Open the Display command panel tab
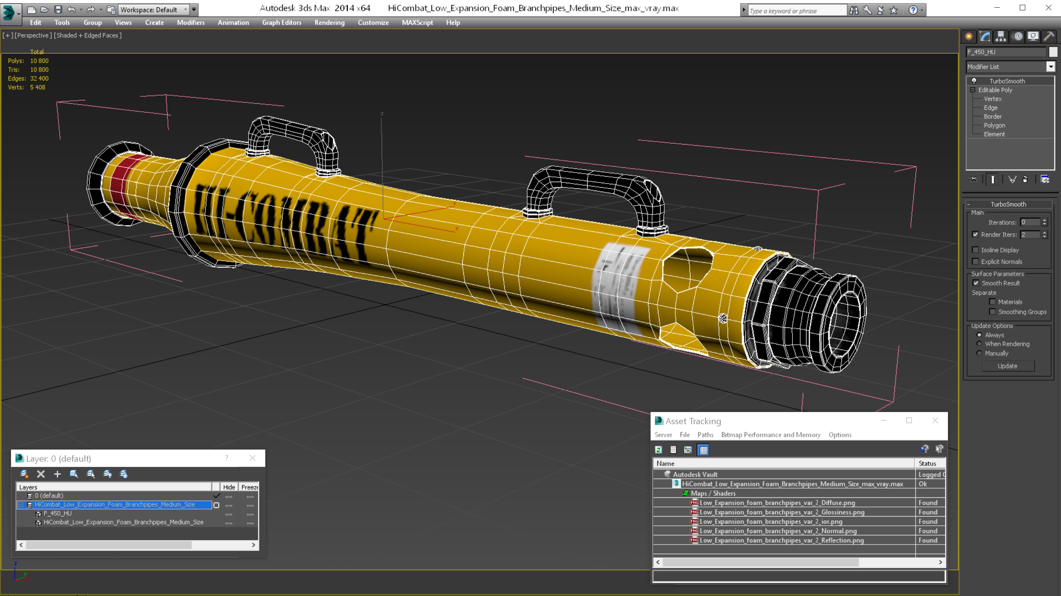The image size is (1061, 596). [x=1033, y=37]
